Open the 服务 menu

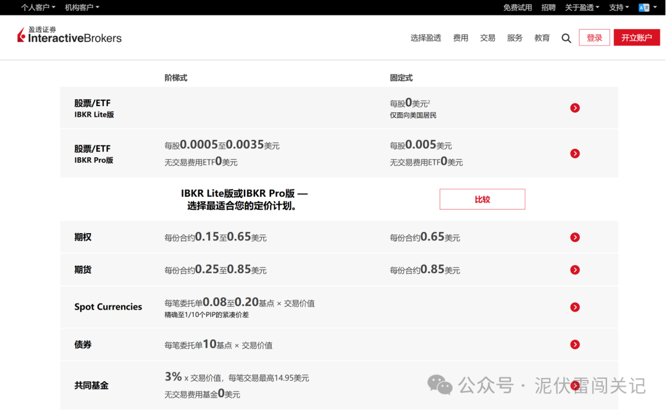[x=514, y=38]
